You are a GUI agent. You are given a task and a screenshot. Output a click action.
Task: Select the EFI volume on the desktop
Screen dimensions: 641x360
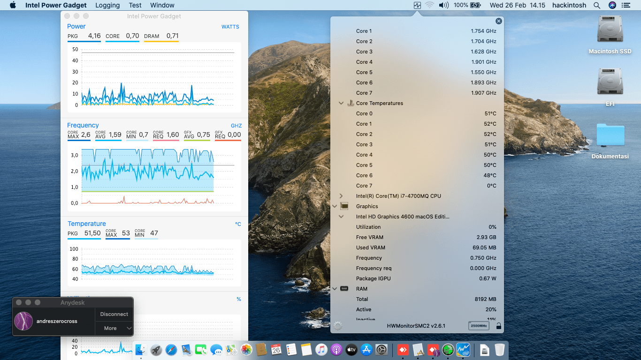point(610,87)
